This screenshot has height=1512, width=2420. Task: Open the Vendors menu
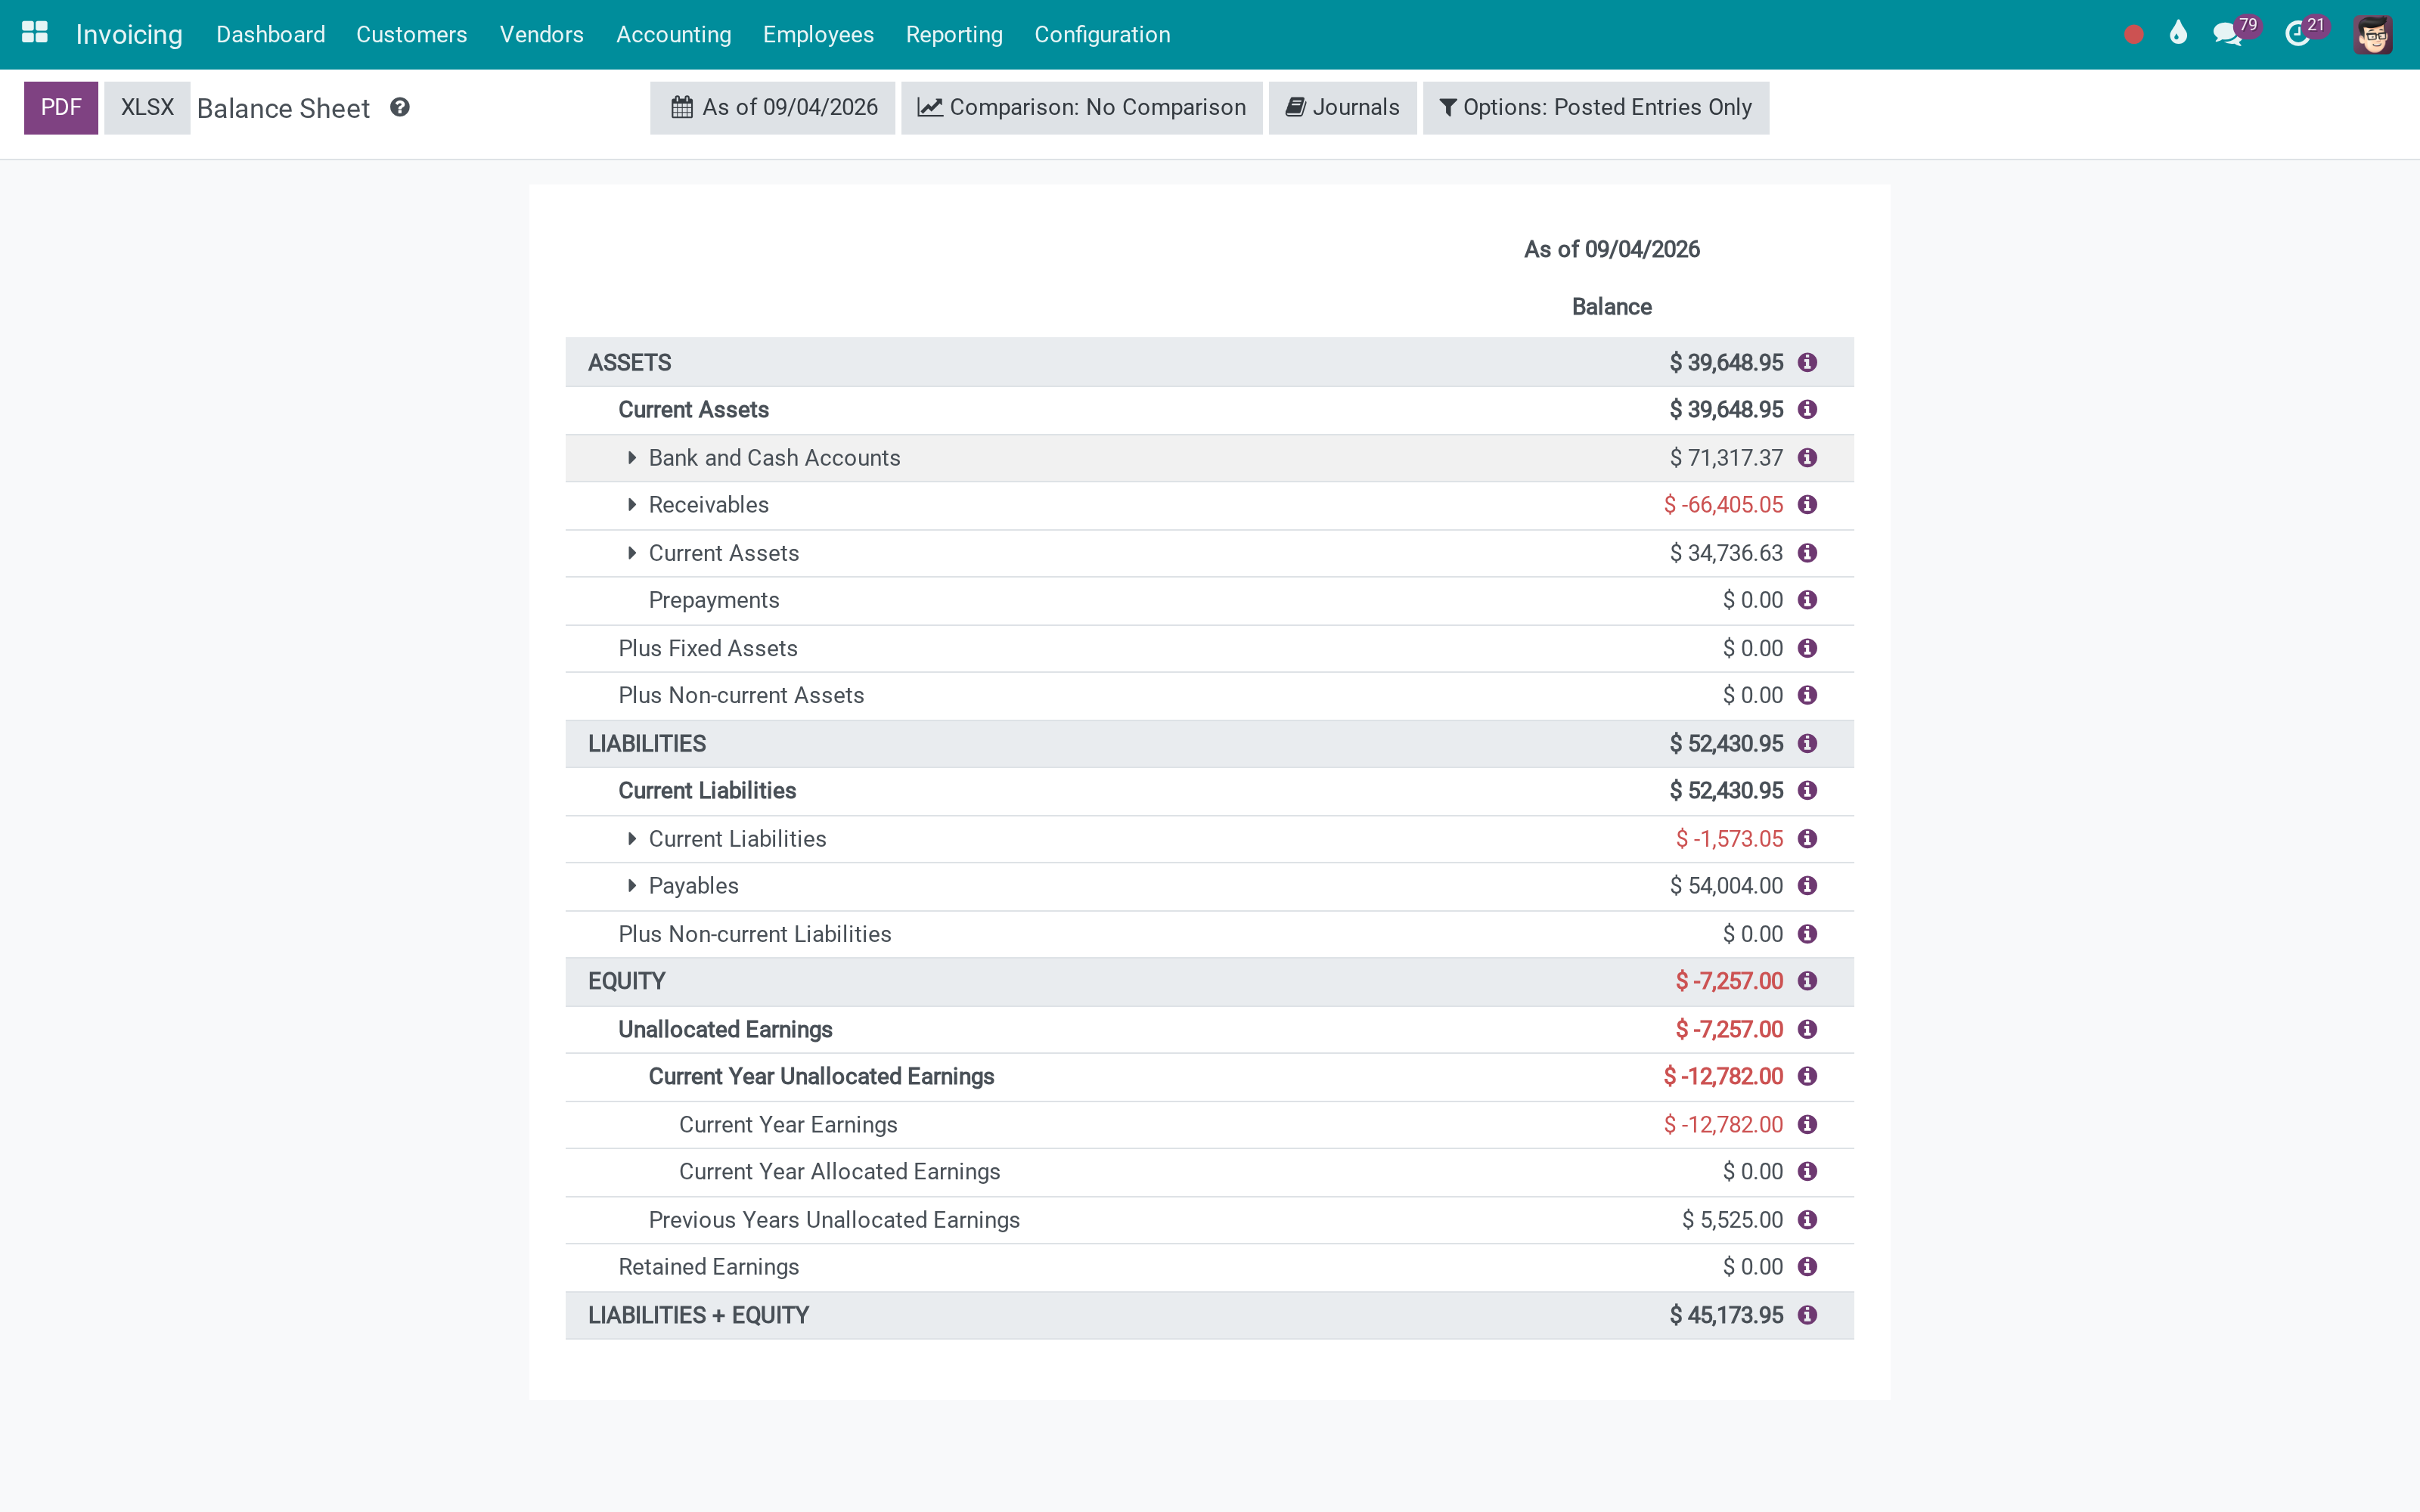click(541, 34)
